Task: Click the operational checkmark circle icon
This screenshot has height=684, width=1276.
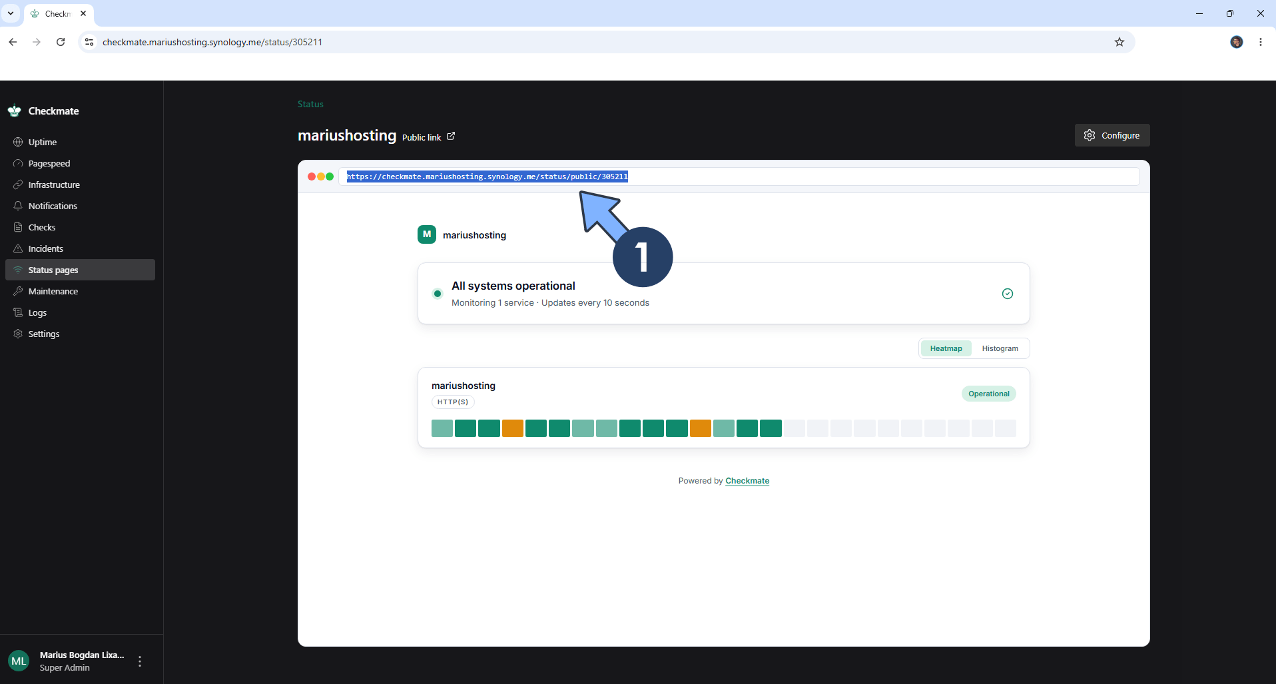Action: point(1008,294)
